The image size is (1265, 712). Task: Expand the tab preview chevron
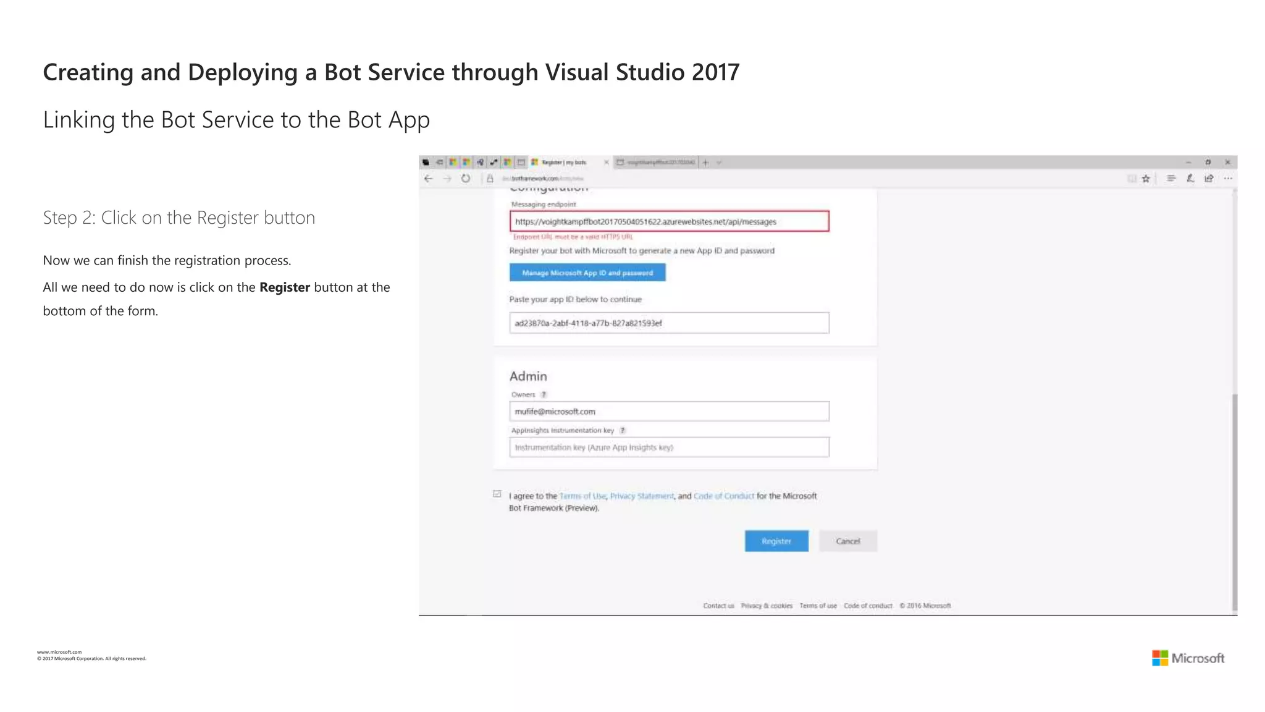click(x=719, y=163)
